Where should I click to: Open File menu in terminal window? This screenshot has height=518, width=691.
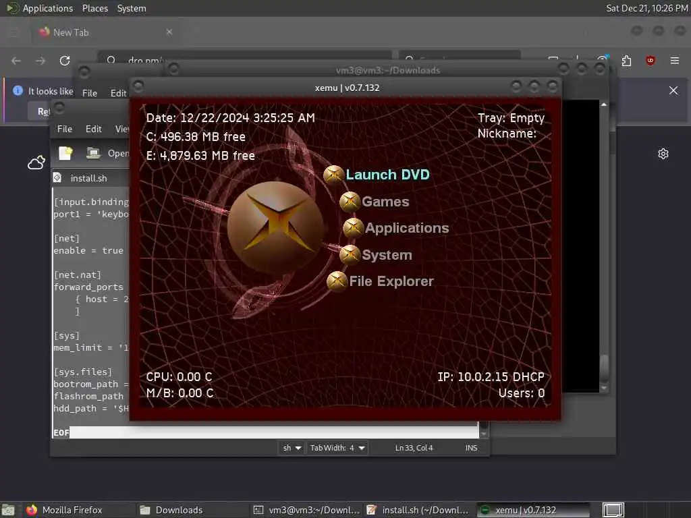coord(90,93)
